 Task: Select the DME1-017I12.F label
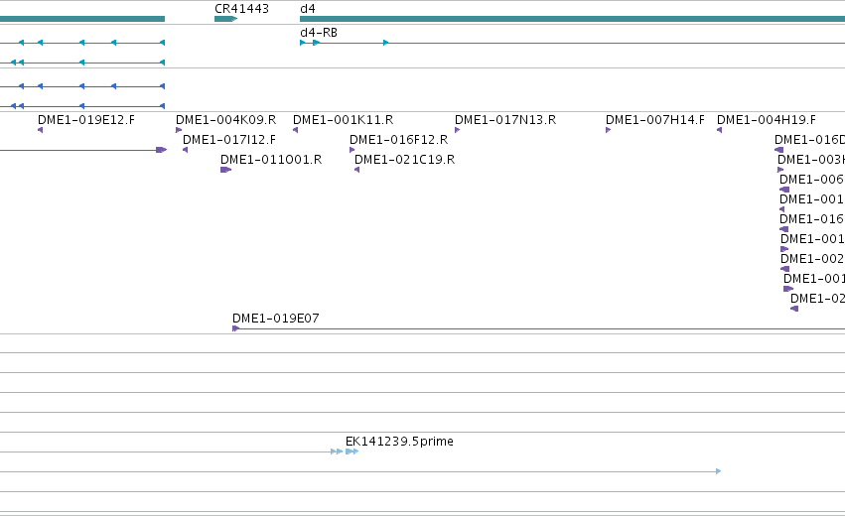point(229,140)
